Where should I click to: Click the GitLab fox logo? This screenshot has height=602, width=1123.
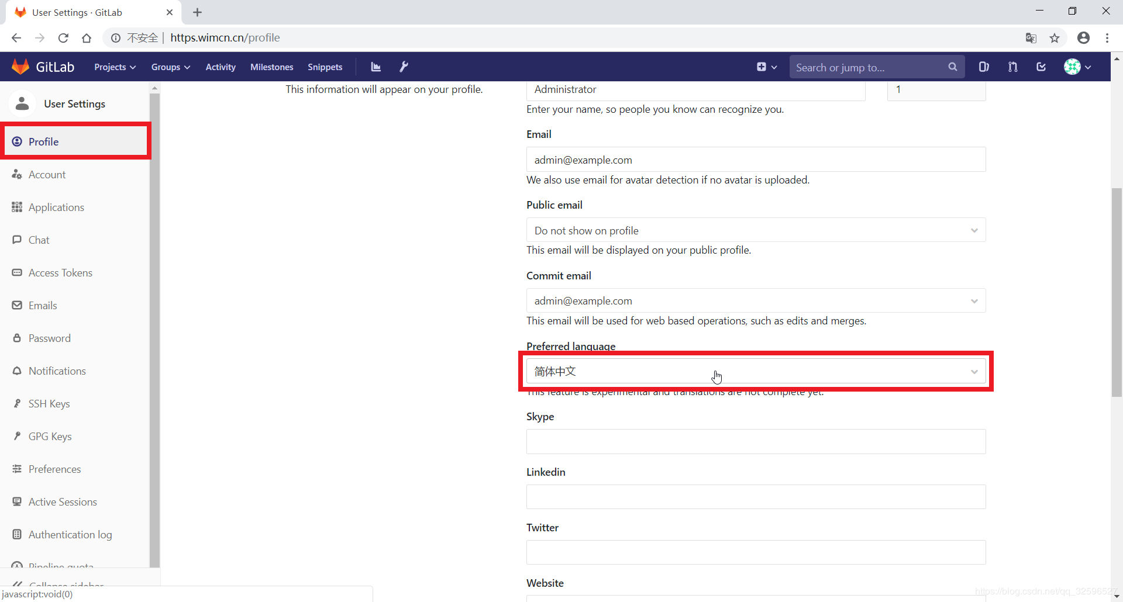coord(20,67)
